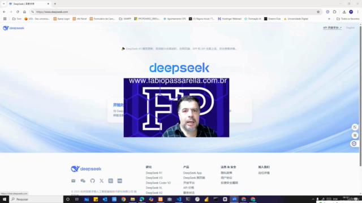The width and height of the screenshot is (362, 203).
Task: Open the Todos os favoritos folder
Action: point(348,19)
